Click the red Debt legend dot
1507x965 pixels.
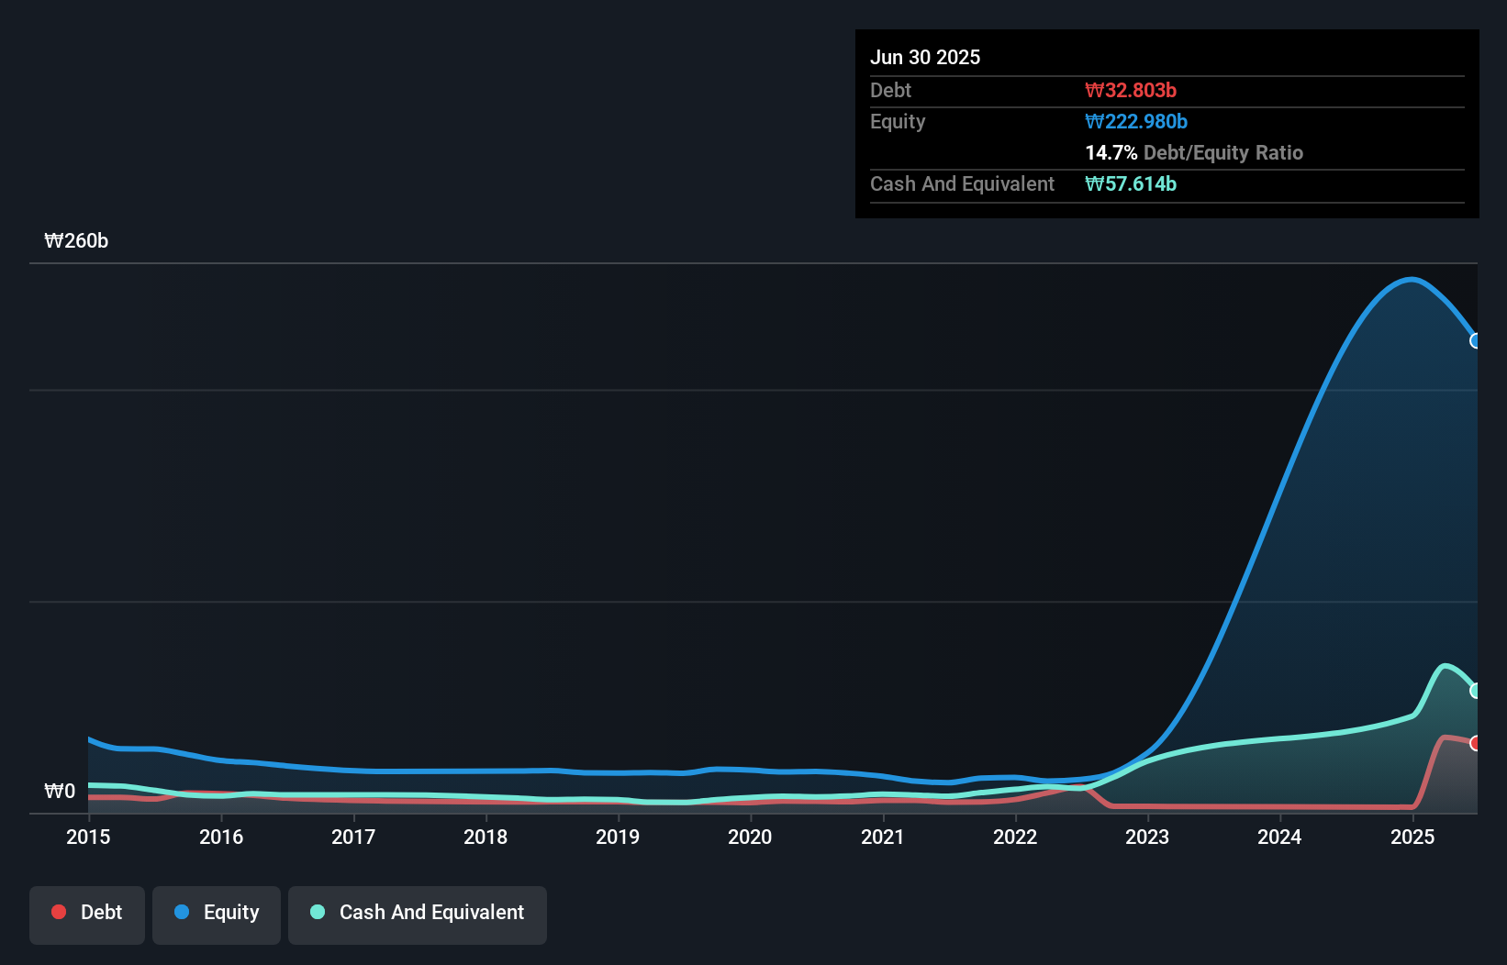pos(58,912)
